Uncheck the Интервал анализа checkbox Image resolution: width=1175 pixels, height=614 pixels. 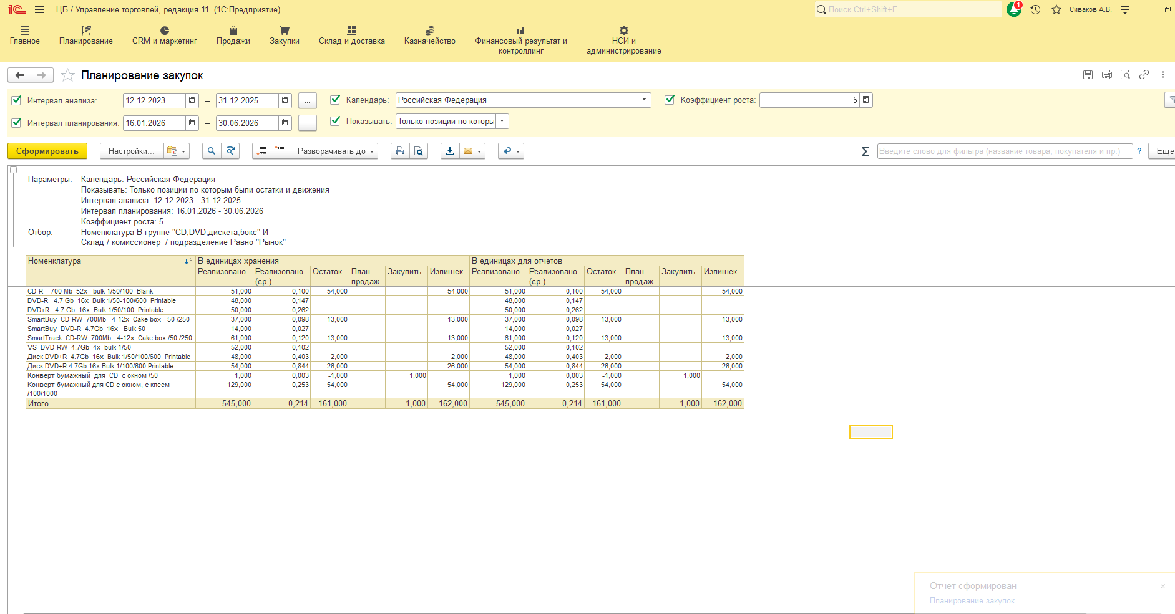click(x=17, y=100)
